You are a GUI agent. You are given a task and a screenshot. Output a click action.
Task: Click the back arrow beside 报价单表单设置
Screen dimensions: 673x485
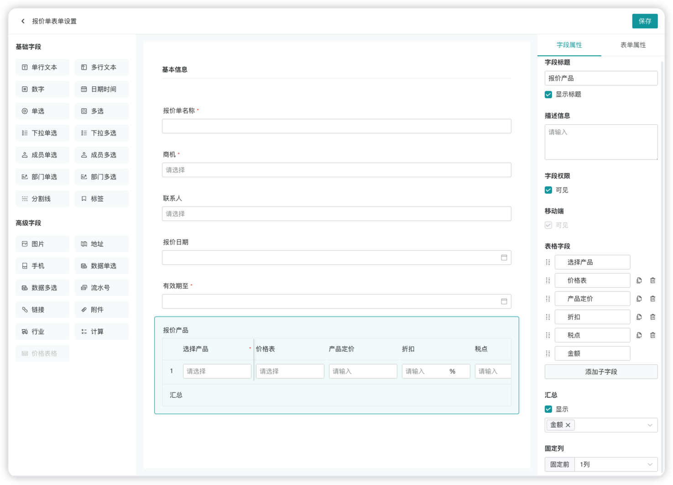[23, 21]
